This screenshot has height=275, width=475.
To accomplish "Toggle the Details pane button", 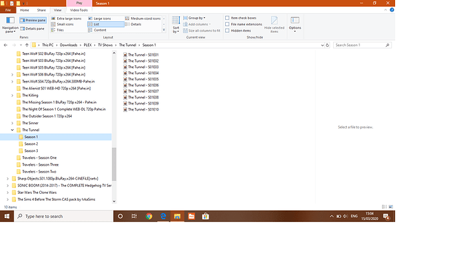I will tap(32, 28).
